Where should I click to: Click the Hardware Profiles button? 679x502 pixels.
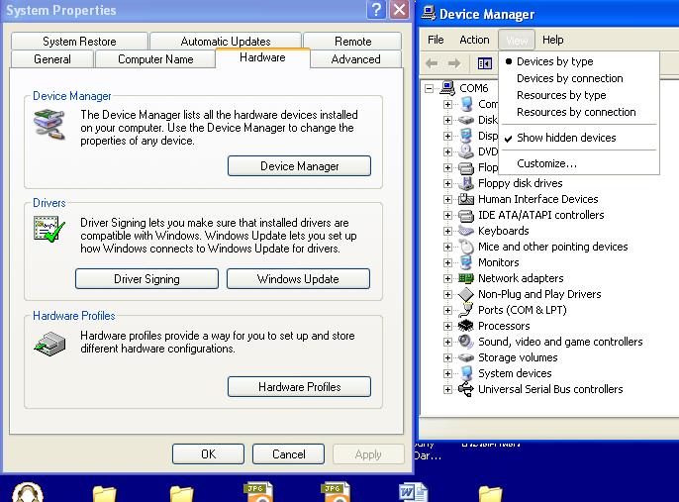coord(299,386)
